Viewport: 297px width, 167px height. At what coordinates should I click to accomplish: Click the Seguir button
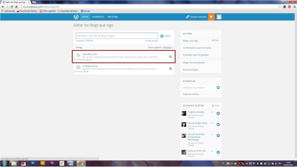[x=166, y=36]
